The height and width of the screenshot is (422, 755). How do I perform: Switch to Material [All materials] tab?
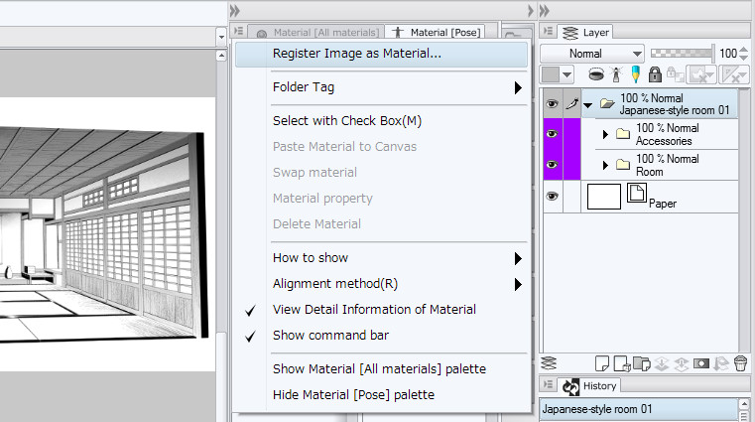(316, 32)
